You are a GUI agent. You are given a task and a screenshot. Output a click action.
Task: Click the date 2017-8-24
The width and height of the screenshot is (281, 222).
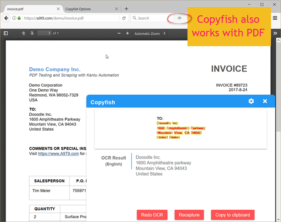pos(238,90)
